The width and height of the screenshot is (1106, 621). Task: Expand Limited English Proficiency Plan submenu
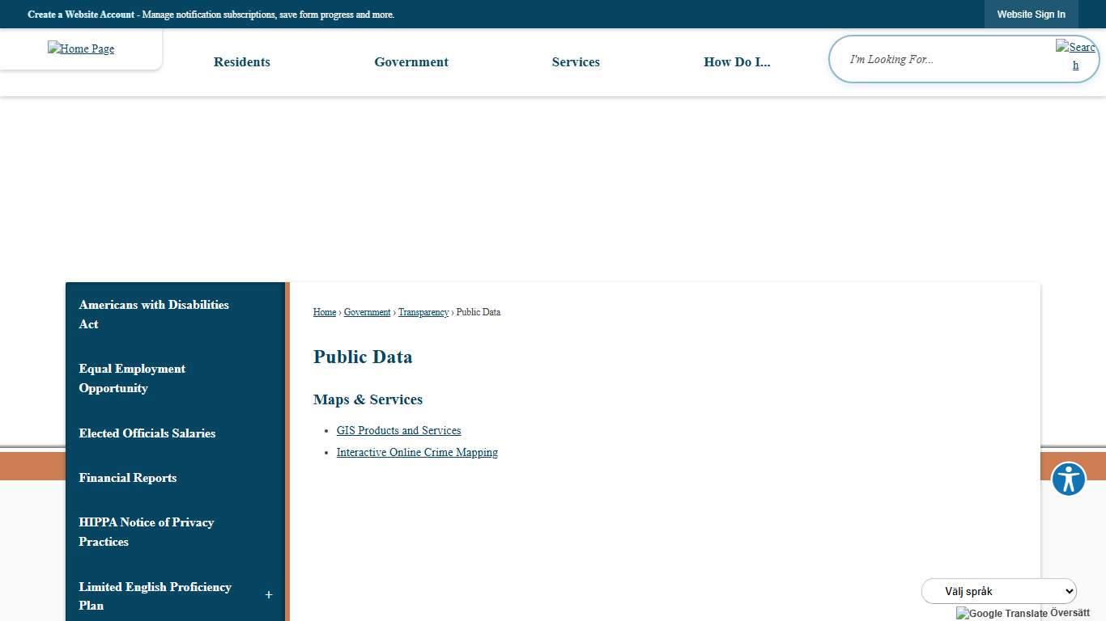[x=269, y=596]
